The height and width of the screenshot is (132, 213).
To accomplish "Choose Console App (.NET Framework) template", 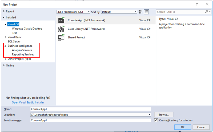I will (x=86, y=20).
